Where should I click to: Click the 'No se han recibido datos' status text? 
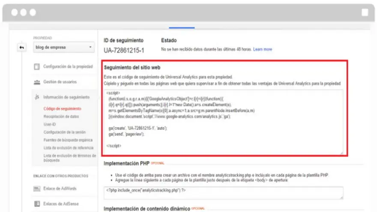(x=206, y=49)
